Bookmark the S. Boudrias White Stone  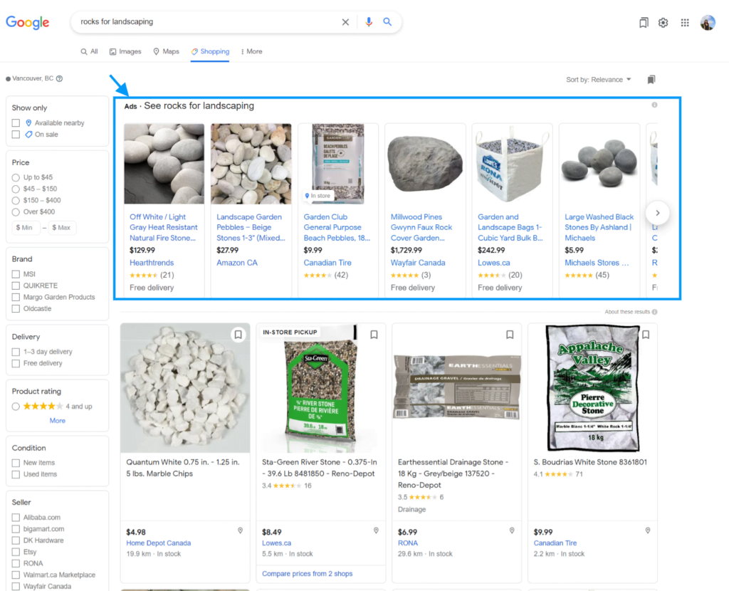pyautogui.click(x=646, y=335)
